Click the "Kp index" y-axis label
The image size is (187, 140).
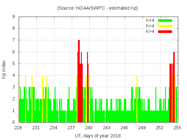tap(4, 69)
